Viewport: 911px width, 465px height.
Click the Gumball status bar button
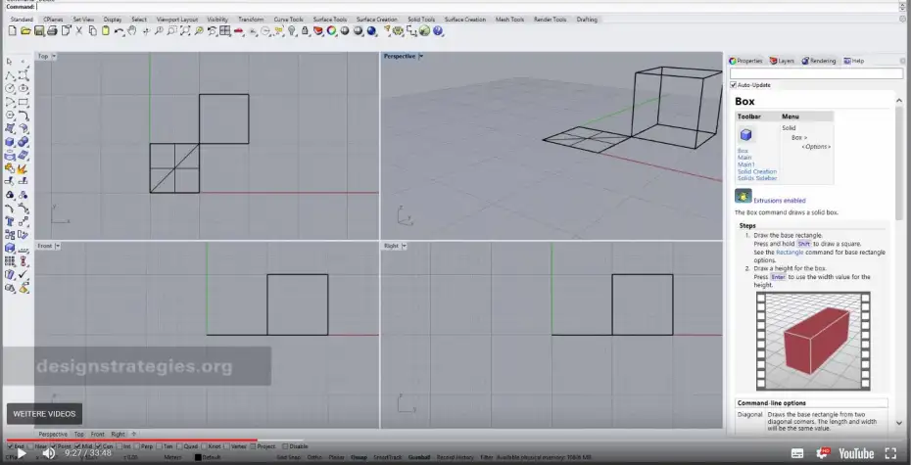[x=419, y=457]
